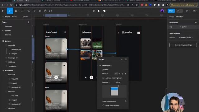Choose up direction for Move in
The width and height of the screenshot is (199, 112).
tap(126, 74)
